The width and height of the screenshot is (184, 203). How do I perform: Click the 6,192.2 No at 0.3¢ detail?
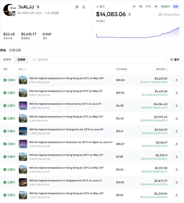pyautogui.click(x=39, y=82)
